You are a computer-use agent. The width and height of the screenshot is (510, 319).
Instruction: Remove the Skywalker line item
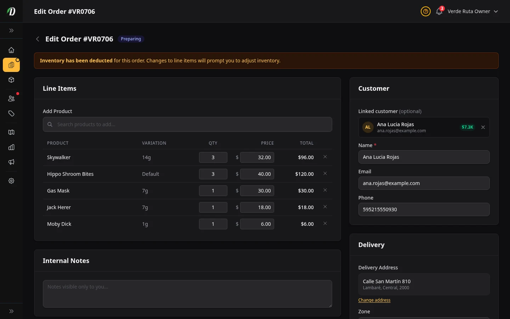click(x=325, y=157)
